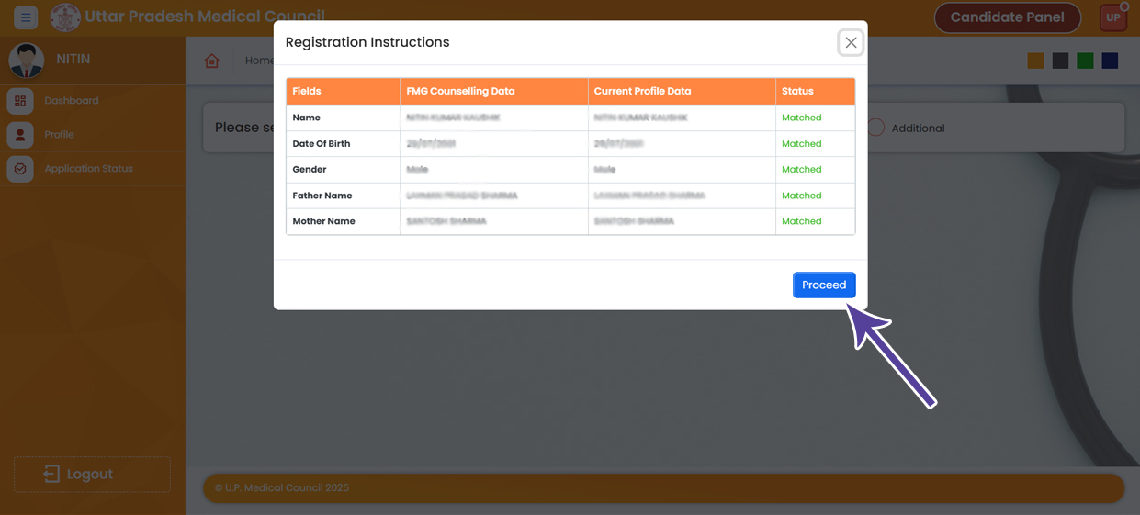Click NITIN's profile picture in sidebar
This screenshot has width=1140, height=515.
pyautogui.click(x=27, y=61)
